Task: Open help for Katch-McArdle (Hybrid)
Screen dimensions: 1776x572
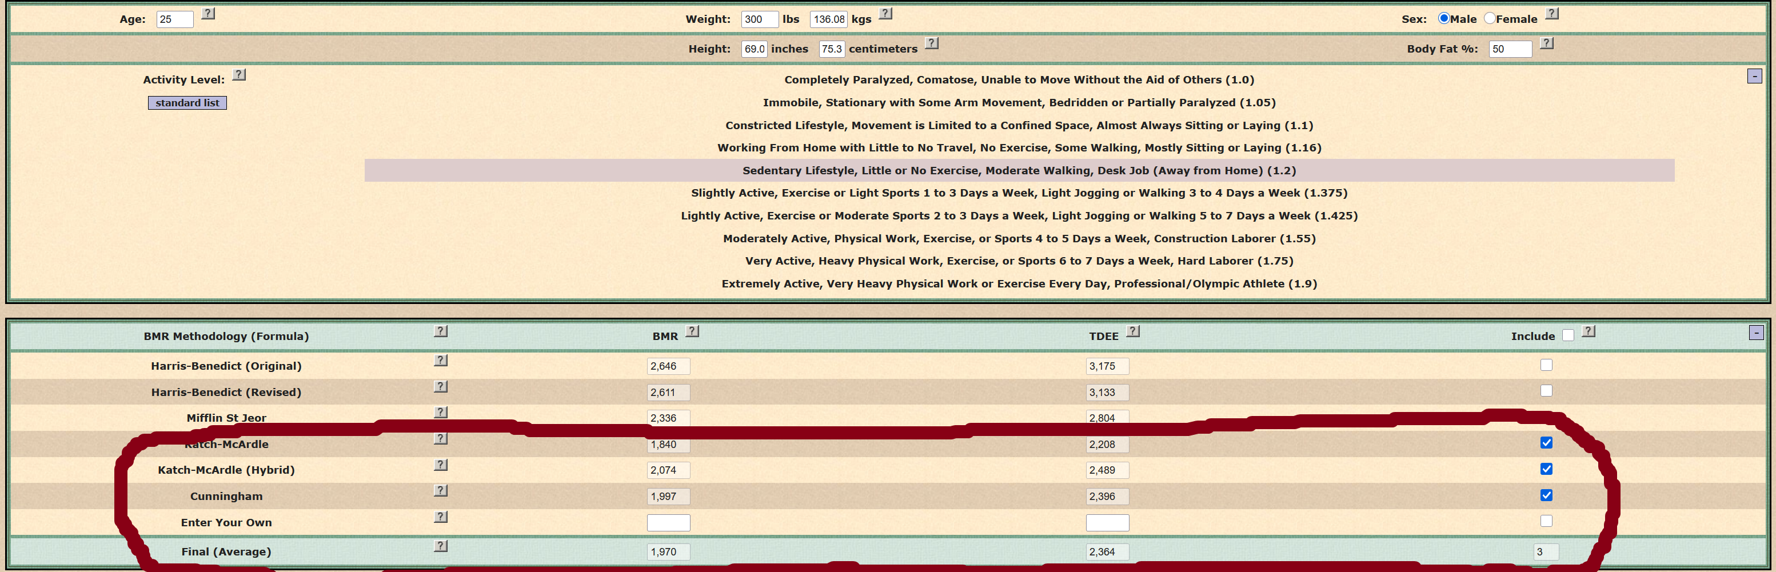Action: pyautogui.click(x=441, y=465)
